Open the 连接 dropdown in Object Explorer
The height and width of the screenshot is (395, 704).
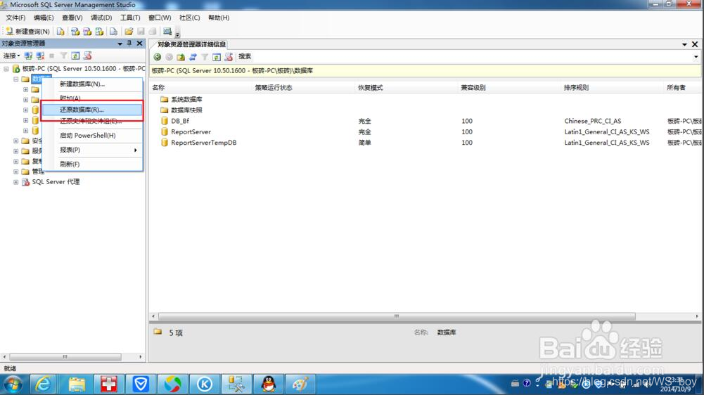[x=11, y=56]
